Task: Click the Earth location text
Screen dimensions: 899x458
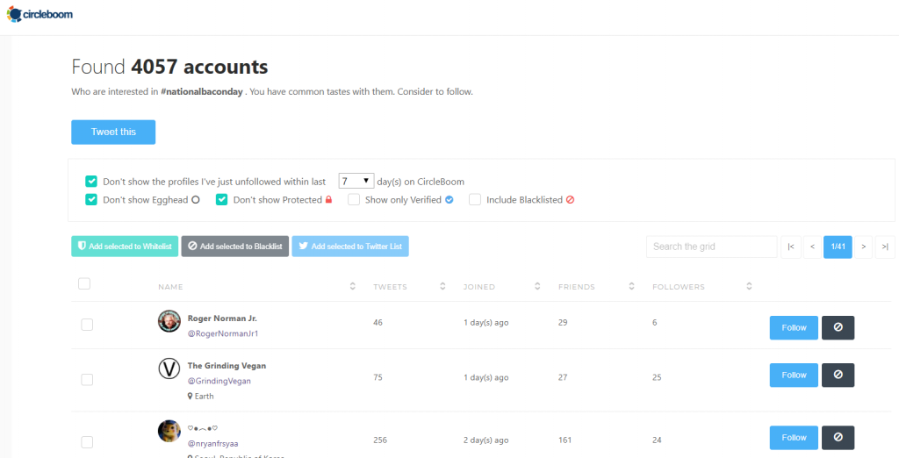Action: (x=204, y=396)
